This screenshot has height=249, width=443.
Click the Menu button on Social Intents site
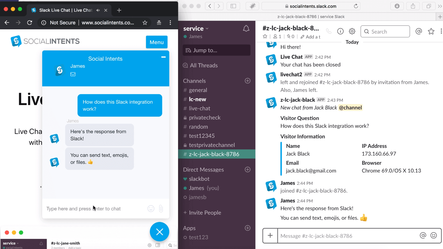[157, 42]
